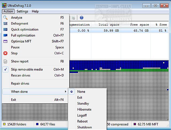Click blue files legend swatch

[x=37, y=124]
